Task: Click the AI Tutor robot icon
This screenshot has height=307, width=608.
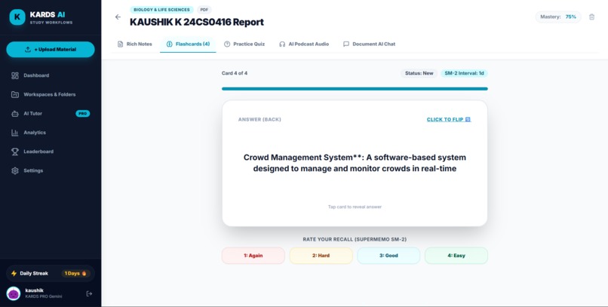Action: (x=15, y=114)
